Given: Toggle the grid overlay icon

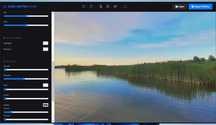Looking at the screenshot, I should (108, 6).
